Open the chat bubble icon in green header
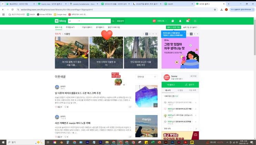Image resolution: width=256 pixels, height=145 pixels. click(173, 21)
